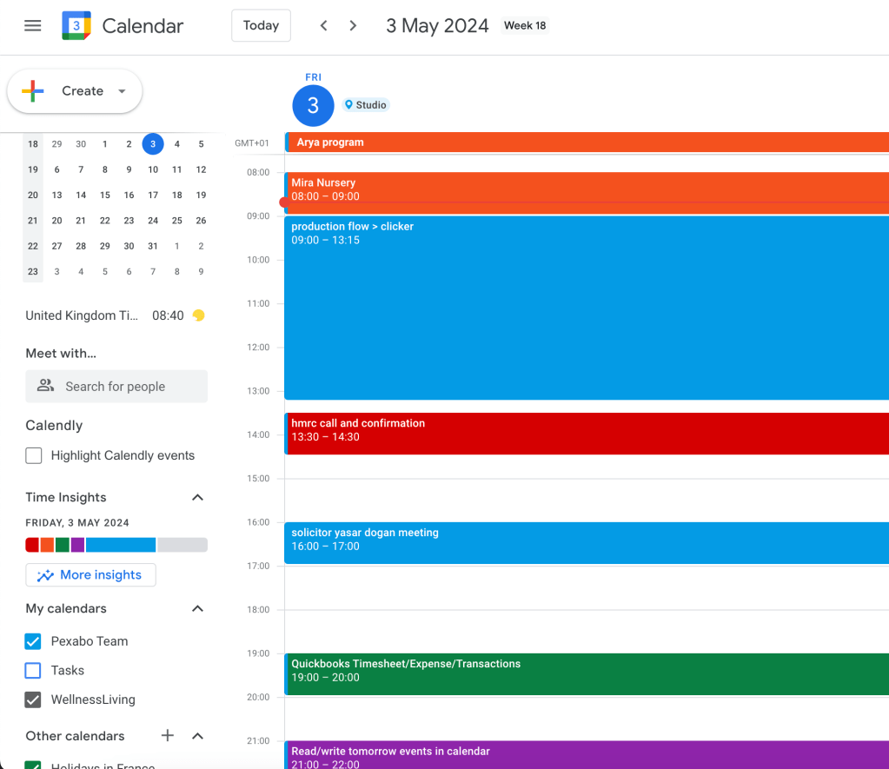Open the hmrc call and confirmation event

[x=587, y=434]
